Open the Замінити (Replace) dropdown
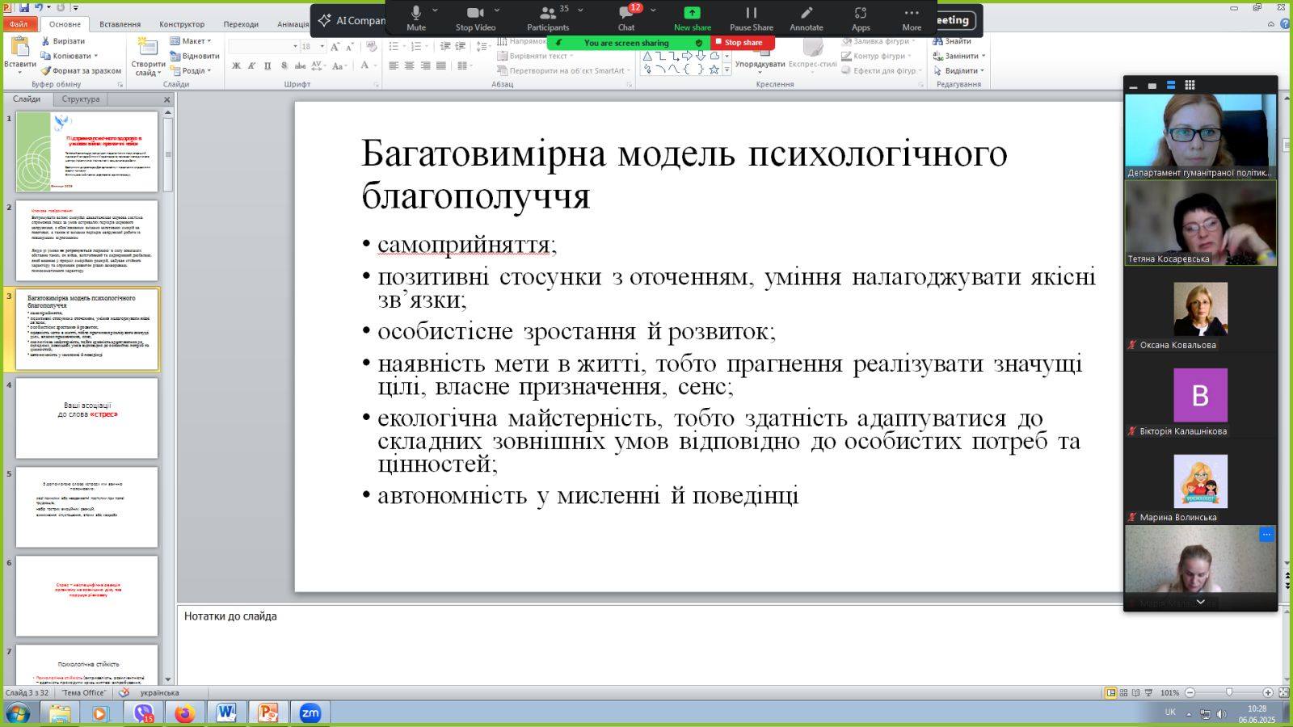1293x727 pixels. click(959, 57)
